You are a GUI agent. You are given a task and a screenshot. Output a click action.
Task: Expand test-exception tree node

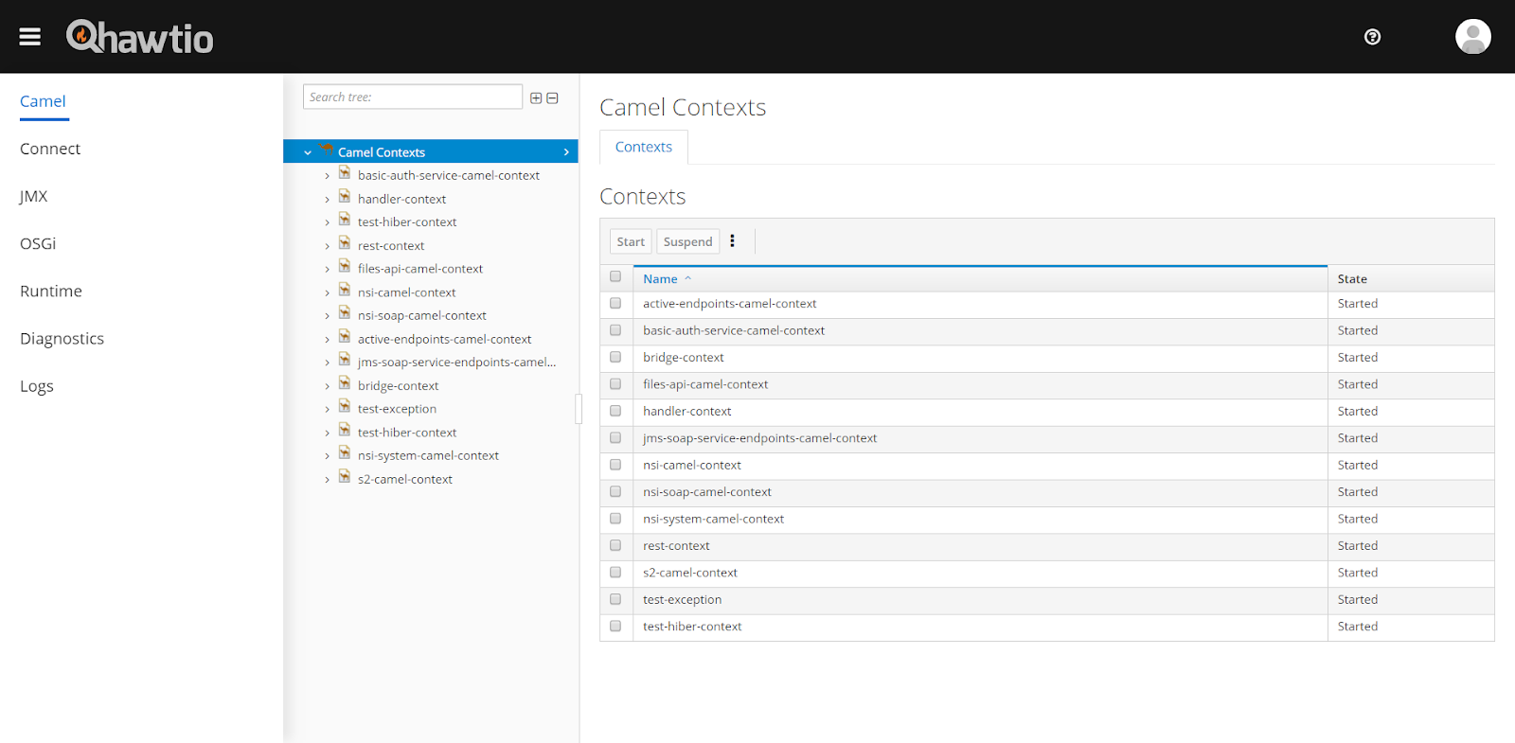tap(328, 410)
